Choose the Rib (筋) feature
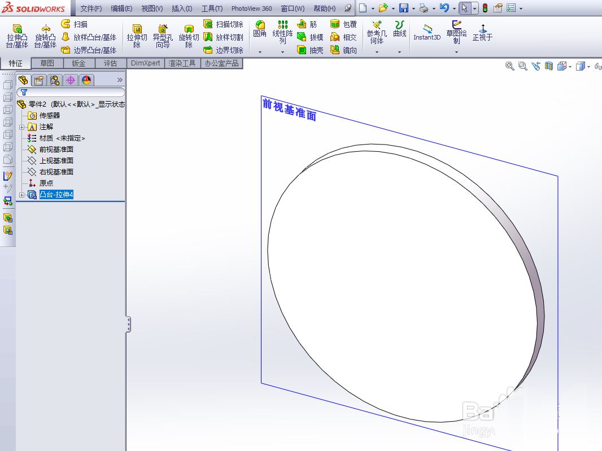Viewport: 602px width, 451px height. point(307,24)
